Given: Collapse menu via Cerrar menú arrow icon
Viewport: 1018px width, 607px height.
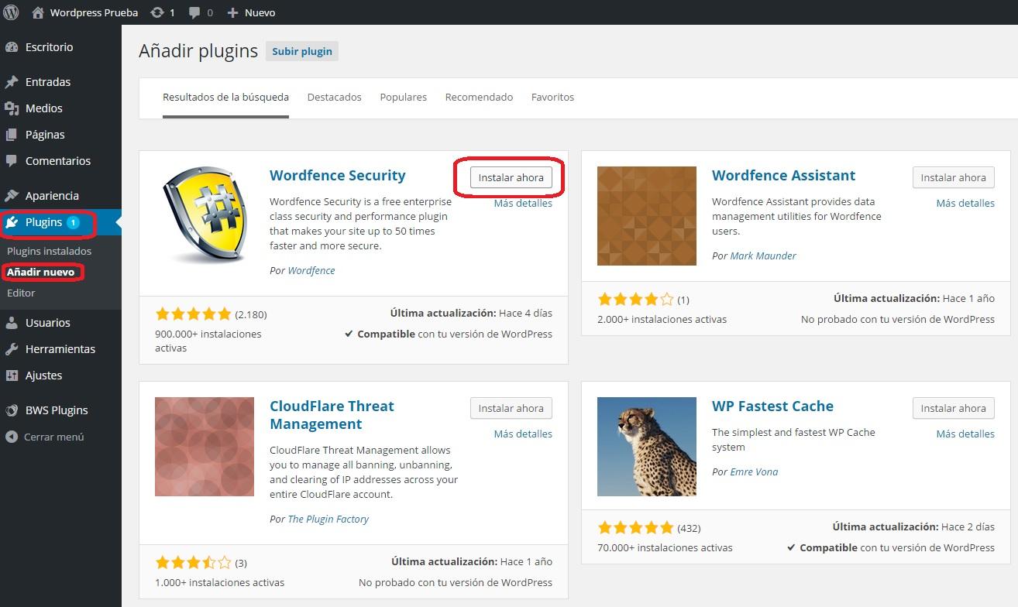Looking at the screenshot, I should (x=12, y=437).
